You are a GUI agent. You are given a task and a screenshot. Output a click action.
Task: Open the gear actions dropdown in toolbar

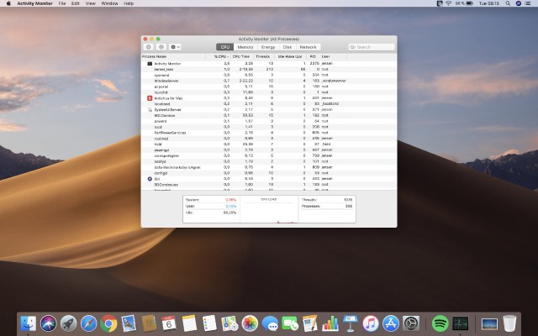(175, 47)
